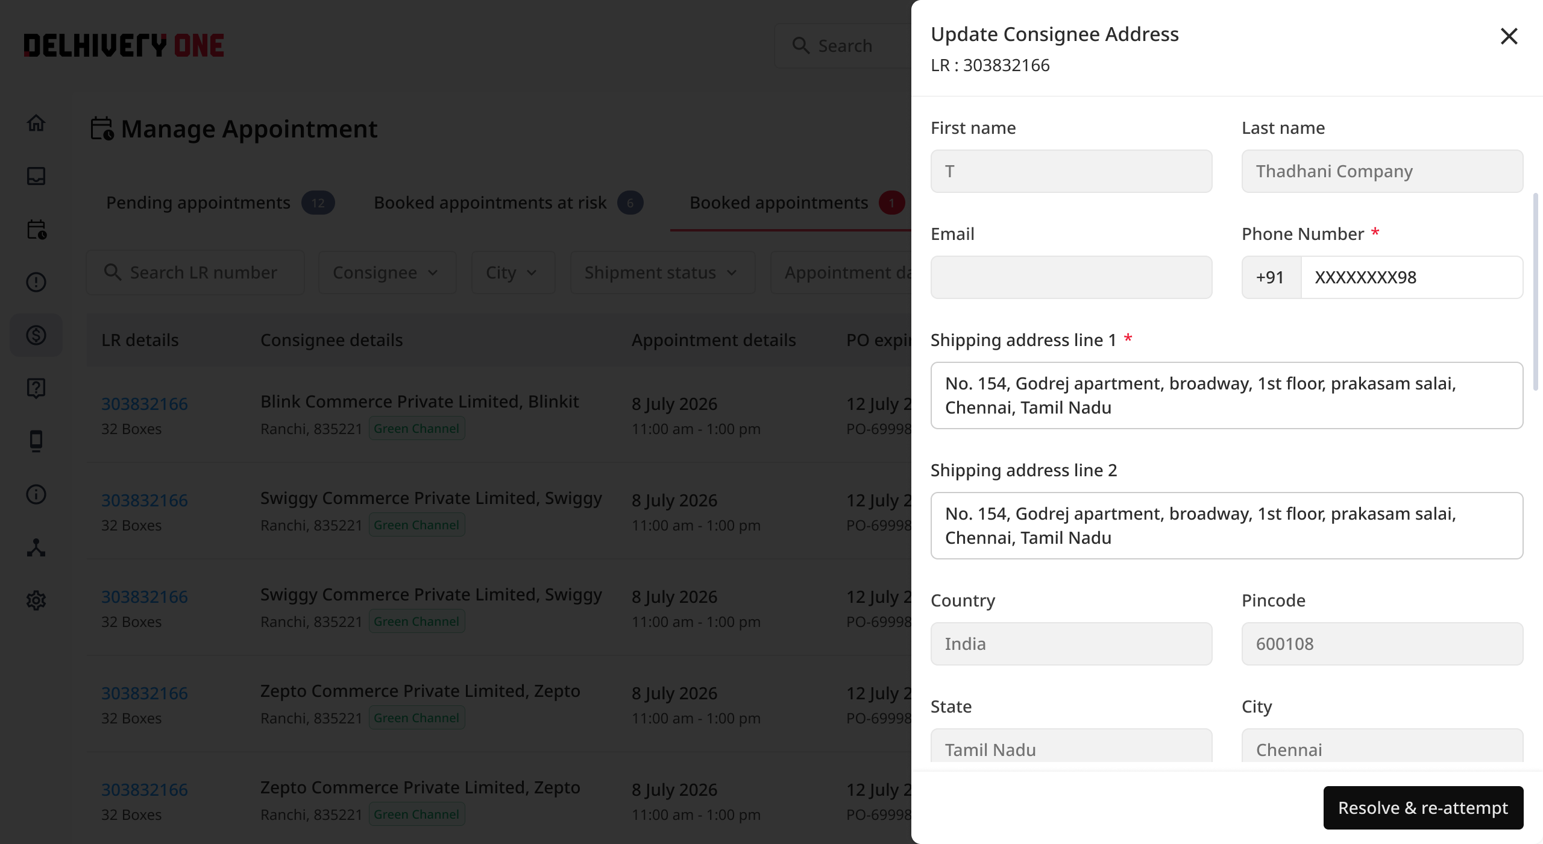Open LR 303832166 in first Swiggy row

(145, 500)
